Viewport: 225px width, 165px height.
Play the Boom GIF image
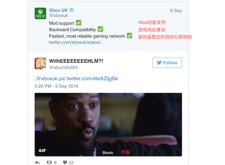(x=108, y=125)
